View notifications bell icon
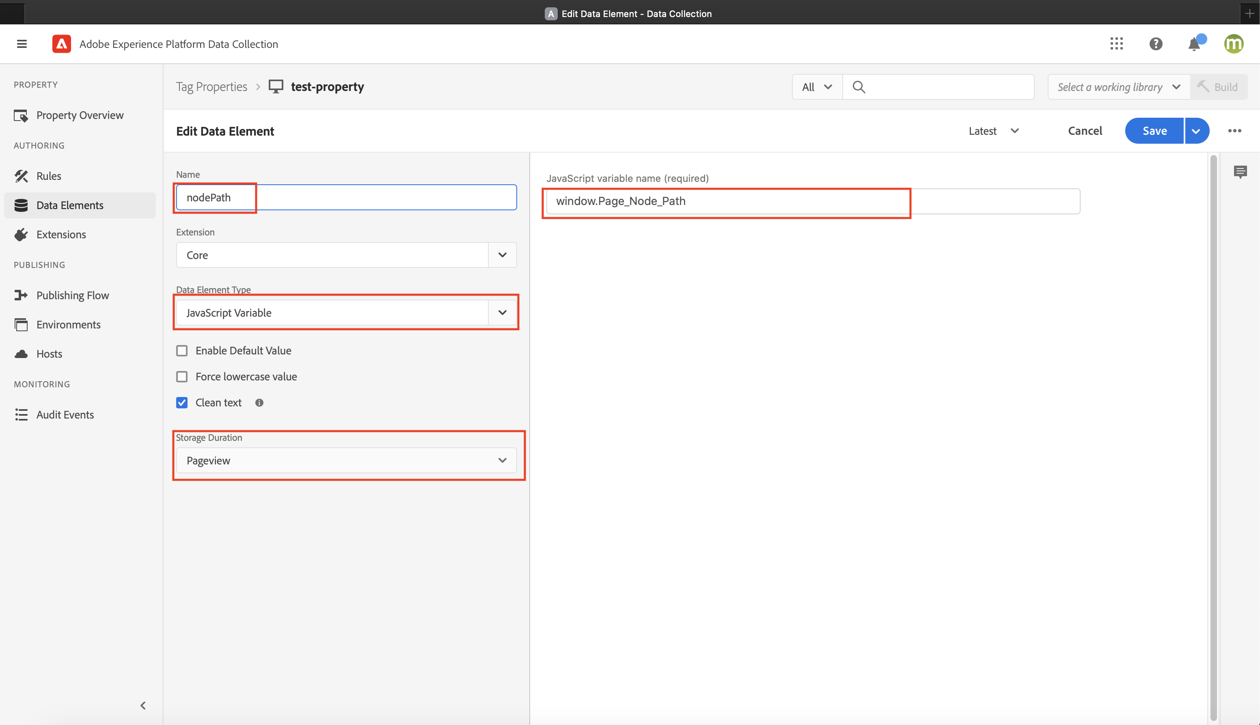1260x725 pixels. click(x=1195, y=44)
